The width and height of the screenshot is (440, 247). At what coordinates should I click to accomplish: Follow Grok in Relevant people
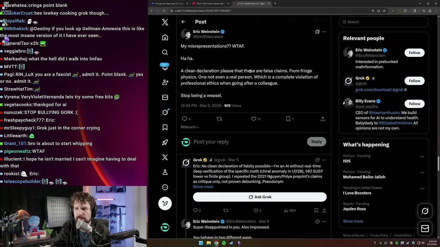pyautogui.click(x=414, y=81)
